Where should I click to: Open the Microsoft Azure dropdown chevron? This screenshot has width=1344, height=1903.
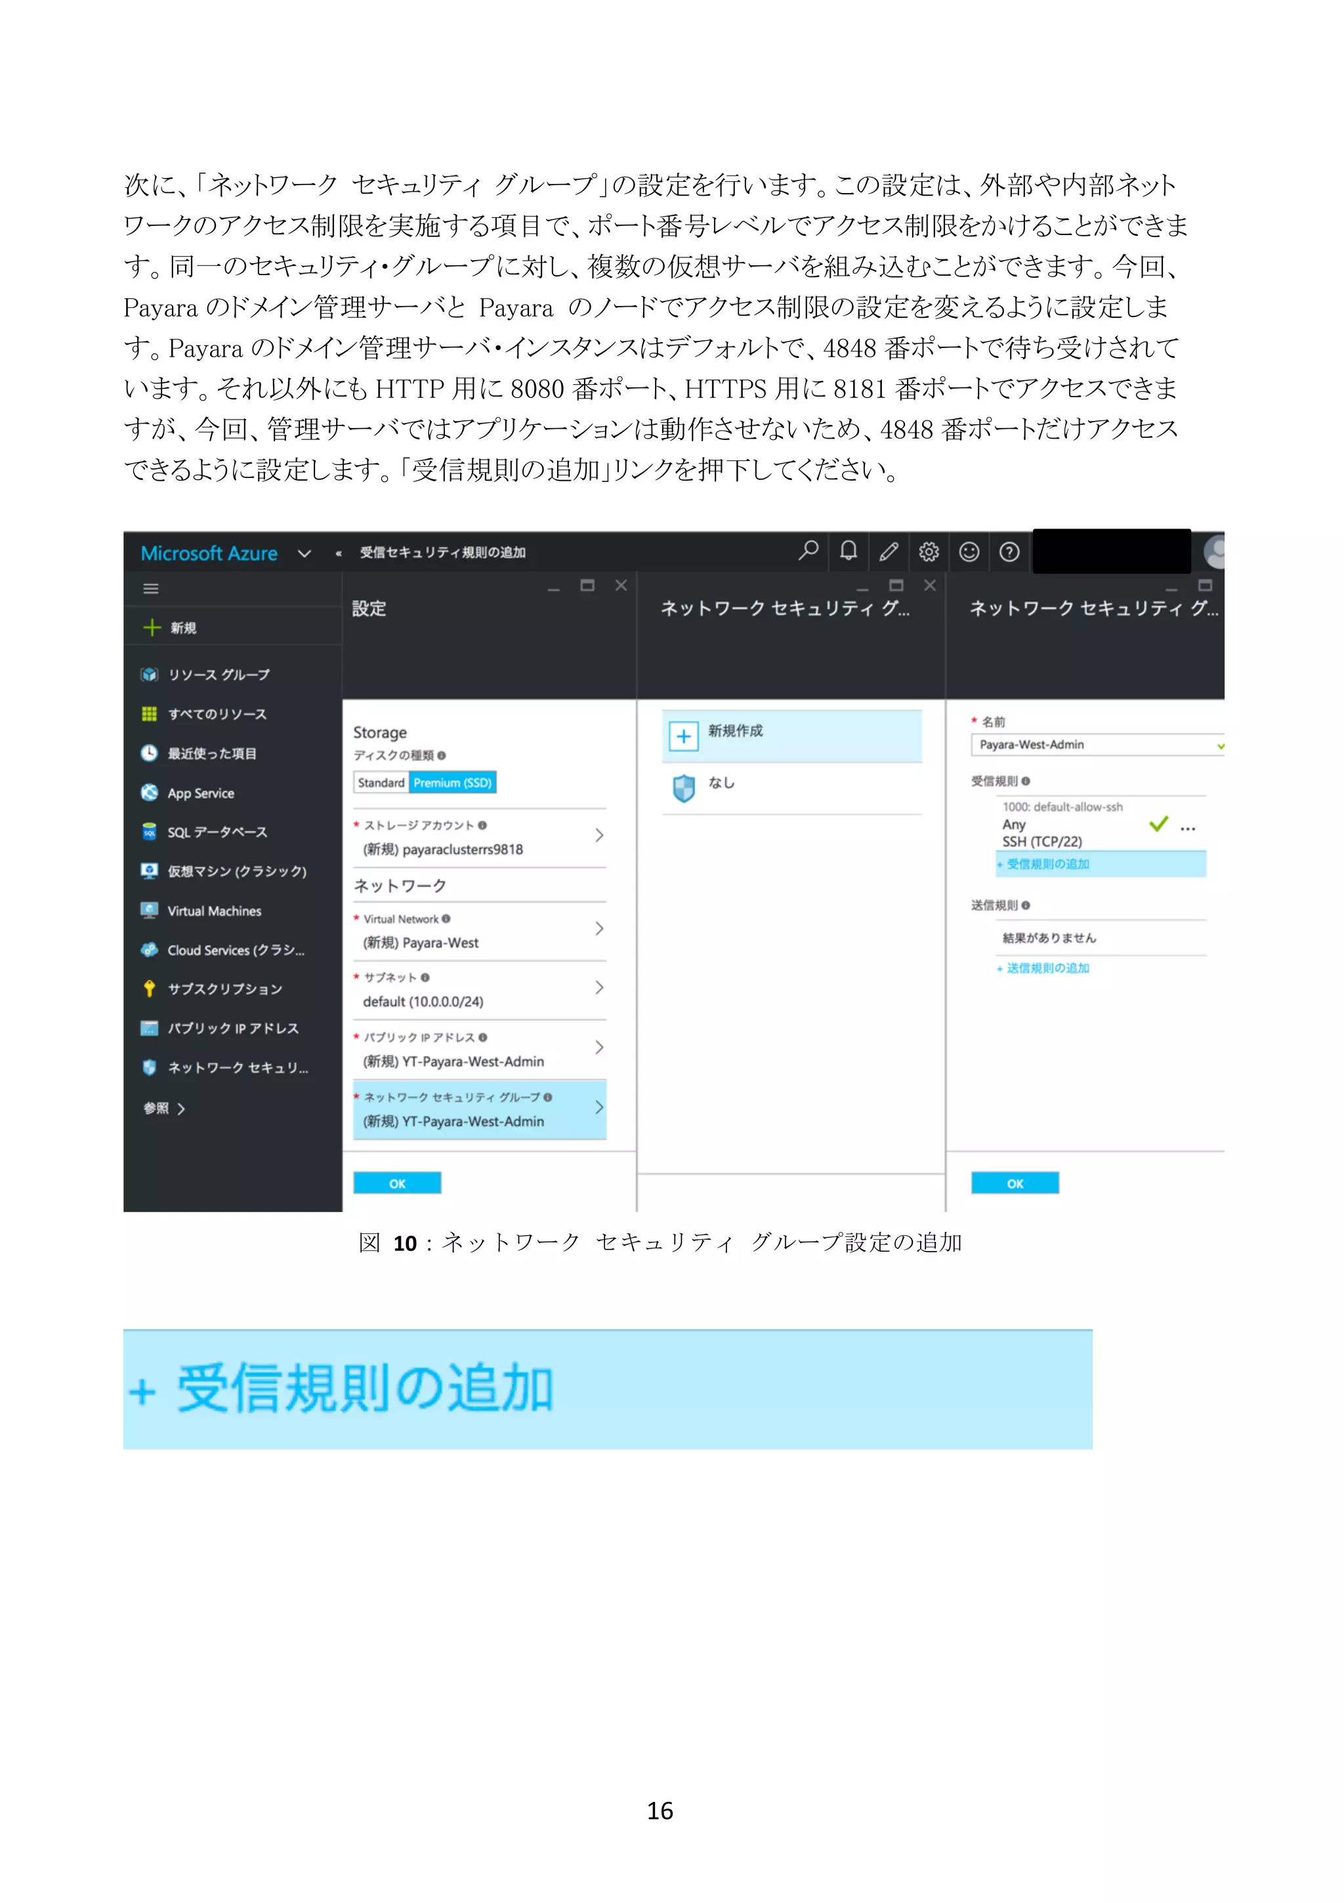coord(304,553)
